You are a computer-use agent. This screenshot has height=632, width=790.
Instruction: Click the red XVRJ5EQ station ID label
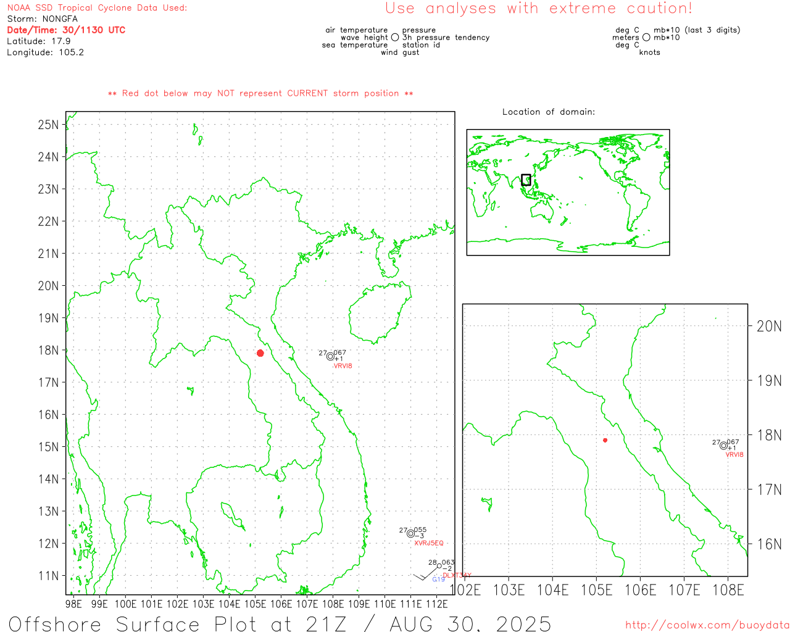pos(429,543)
